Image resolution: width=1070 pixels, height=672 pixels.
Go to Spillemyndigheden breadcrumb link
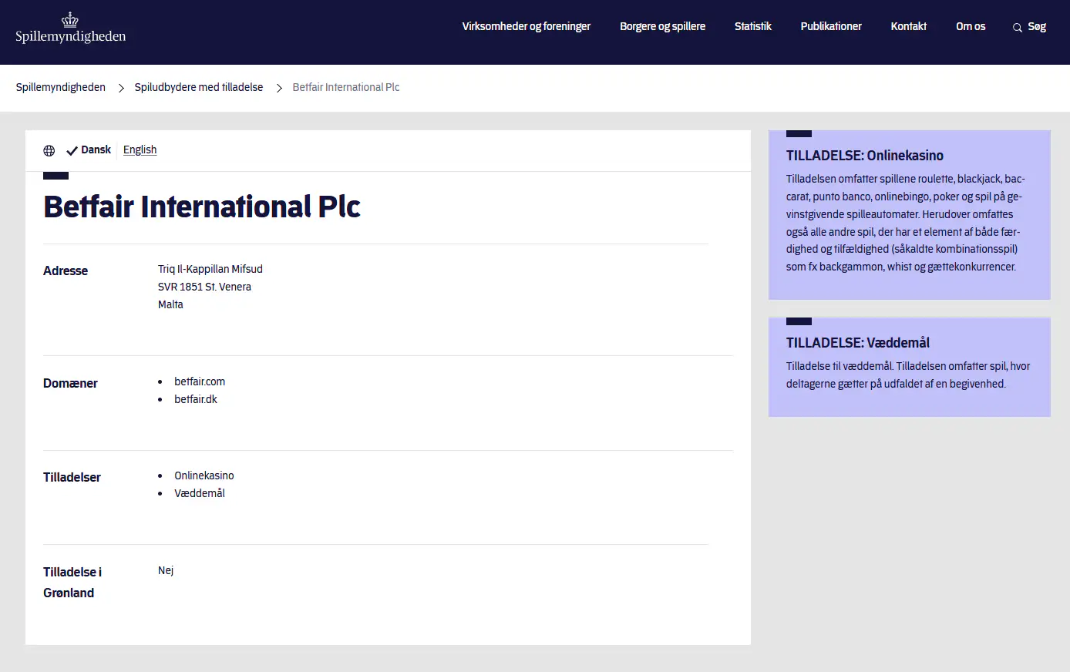click(61, 87)
